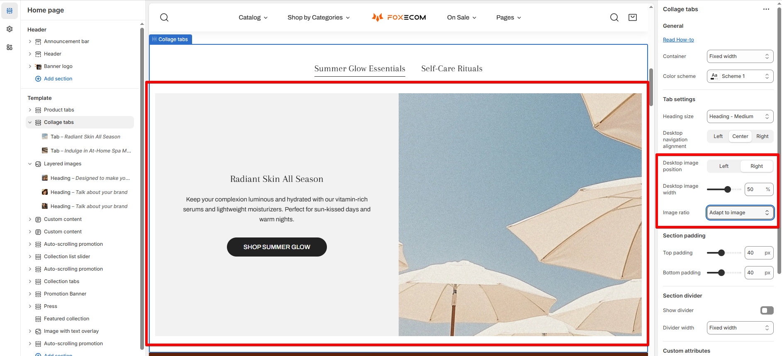Viewport: 782px width, 356px height.
Task: Open theme settings gear icon
Action: (10, 29)
